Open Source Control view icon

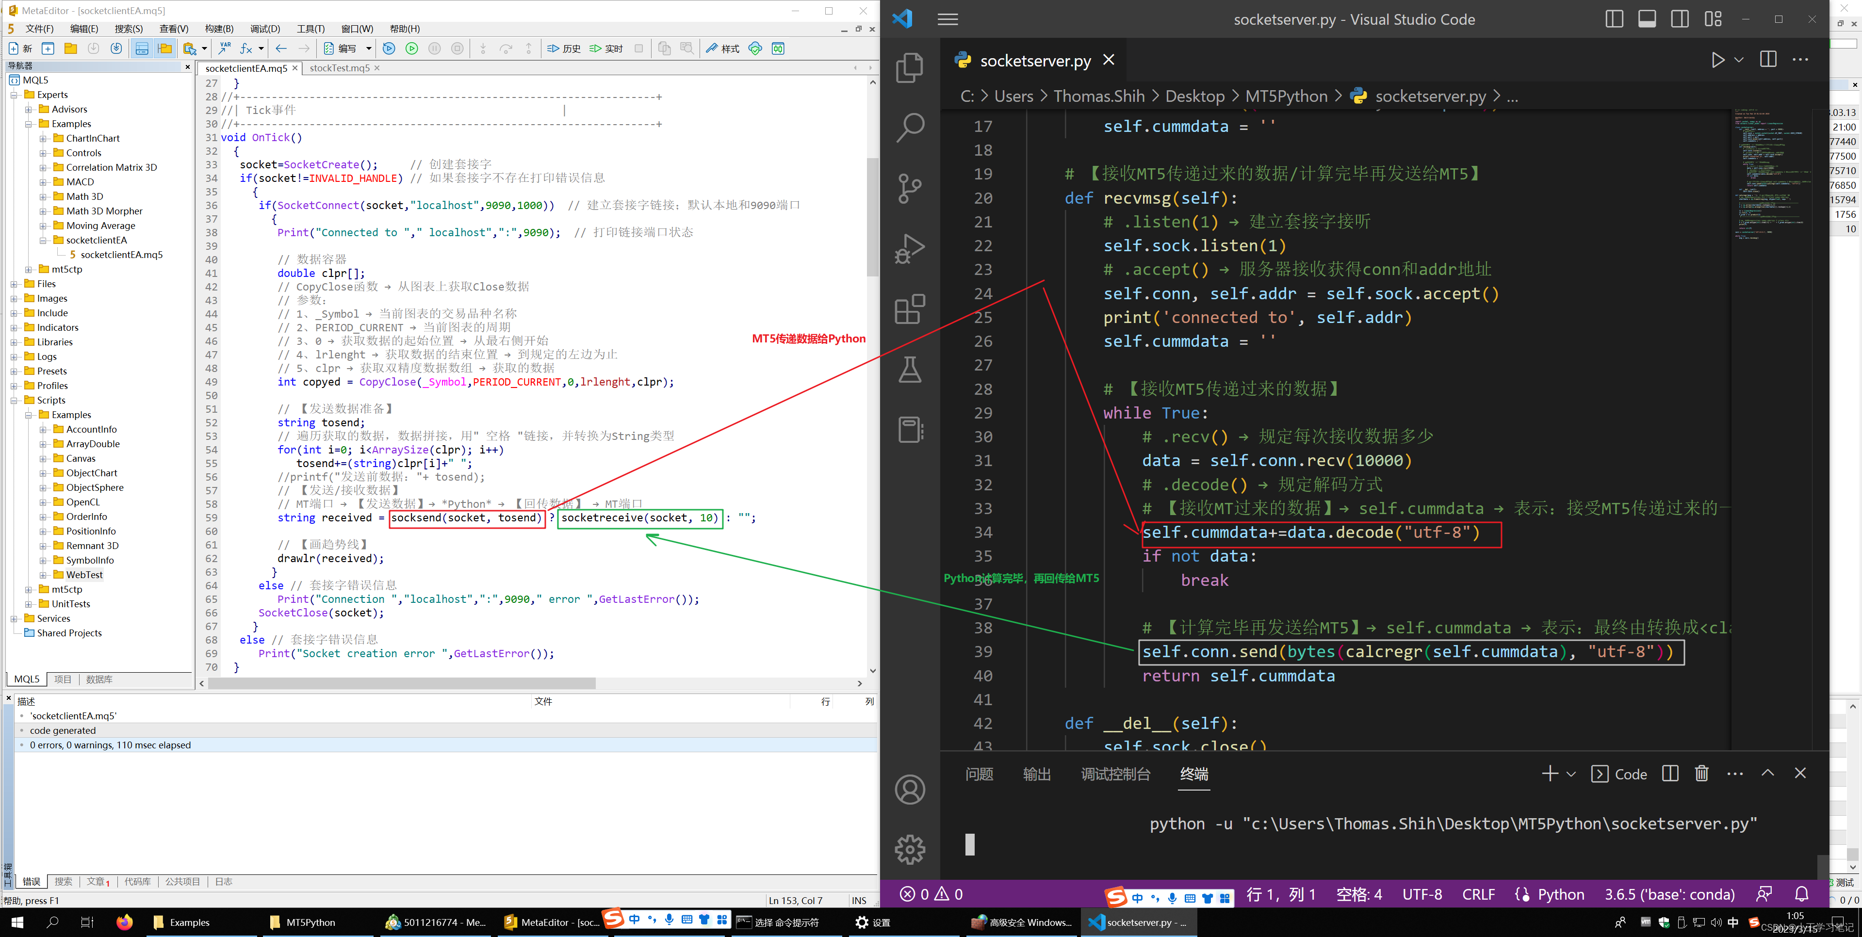tap(909, 188)
